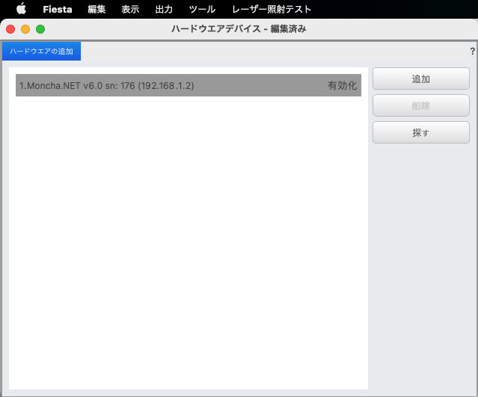Open the ツール menu

click(202, 10)
